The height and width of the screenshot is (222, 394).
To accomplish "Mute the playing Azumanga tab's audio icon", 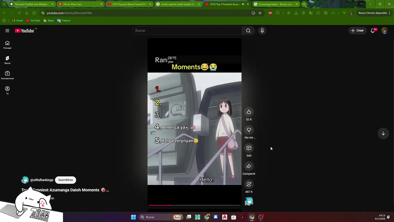I will coord(243,4).
